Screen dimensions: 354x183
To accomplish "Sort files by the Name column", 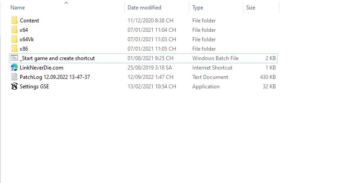I will coord(18,8).
